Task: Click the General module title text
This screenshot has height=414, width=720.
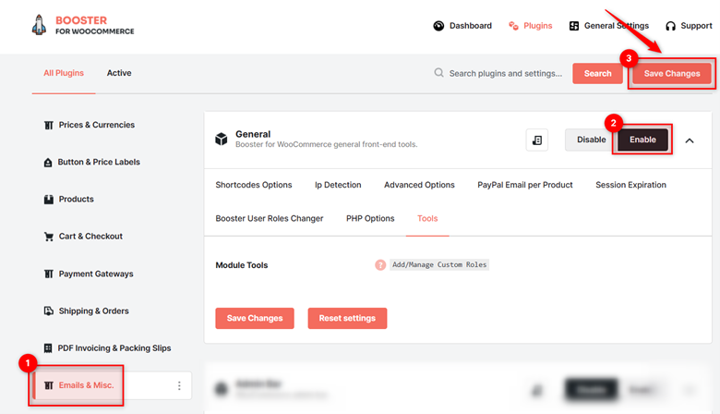Action: 253,134
